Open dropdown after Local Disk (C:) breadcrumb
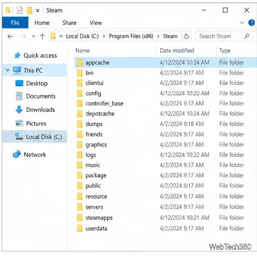The width and height of the screenshot is (257, 256). point(104,36)
